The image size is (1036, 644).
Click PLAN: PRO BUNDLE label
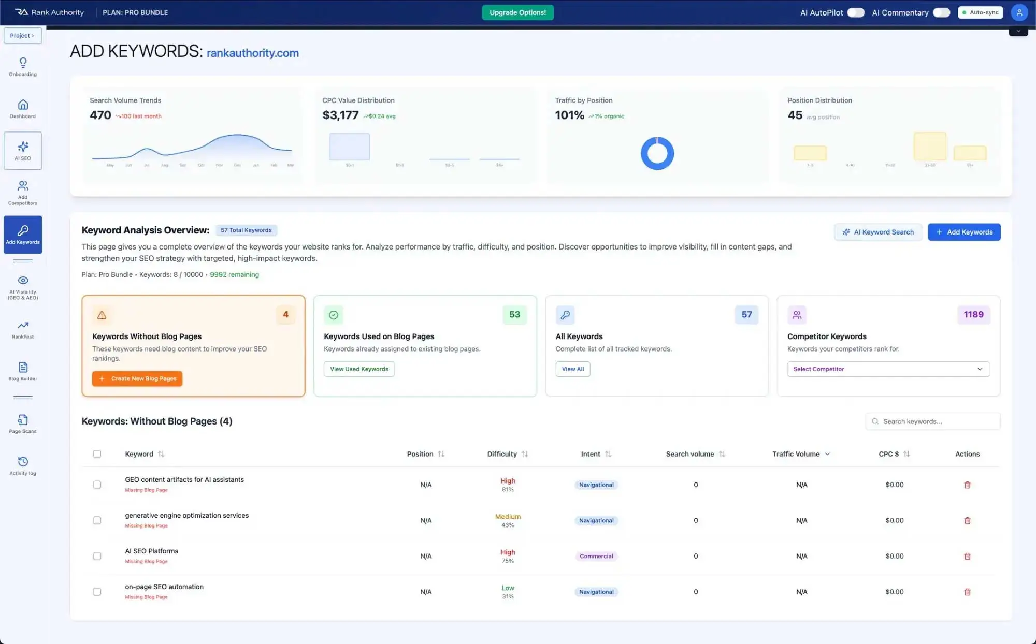pos(135,12)
